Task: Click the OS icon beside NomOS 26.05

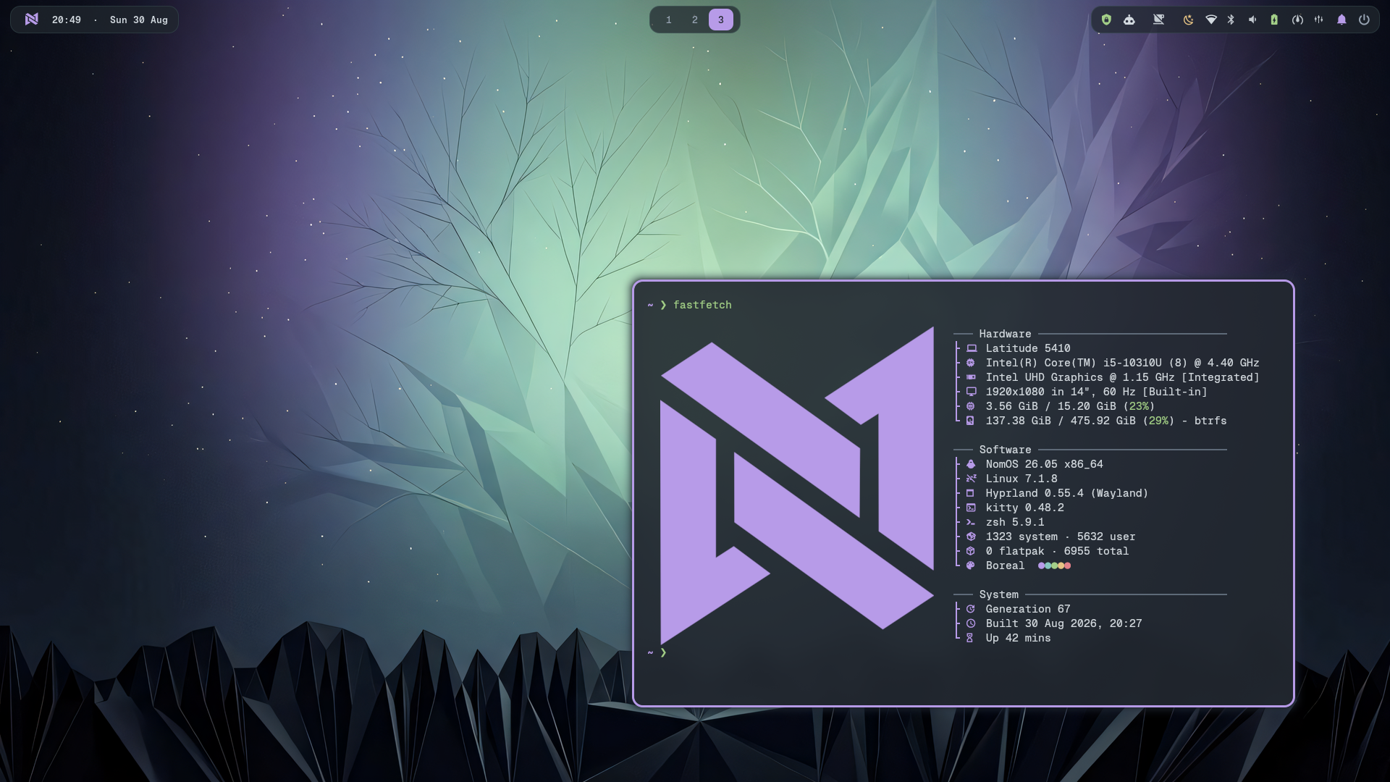Action: tap(971, 464)
